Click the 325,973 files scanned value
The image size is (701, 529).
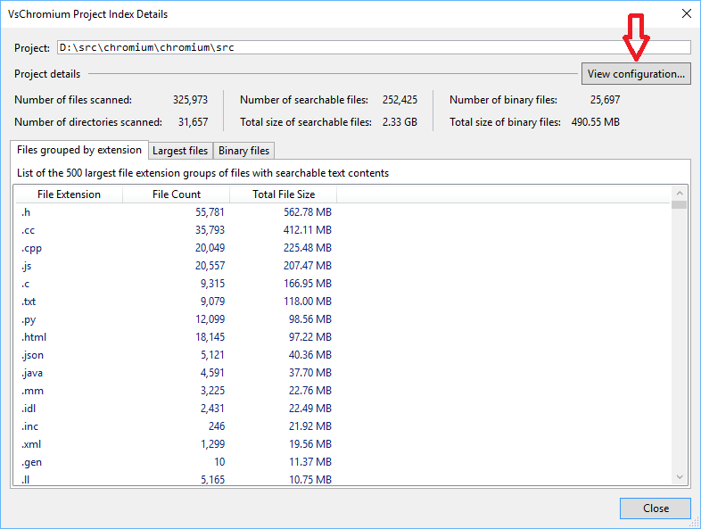tap(190, 100)
